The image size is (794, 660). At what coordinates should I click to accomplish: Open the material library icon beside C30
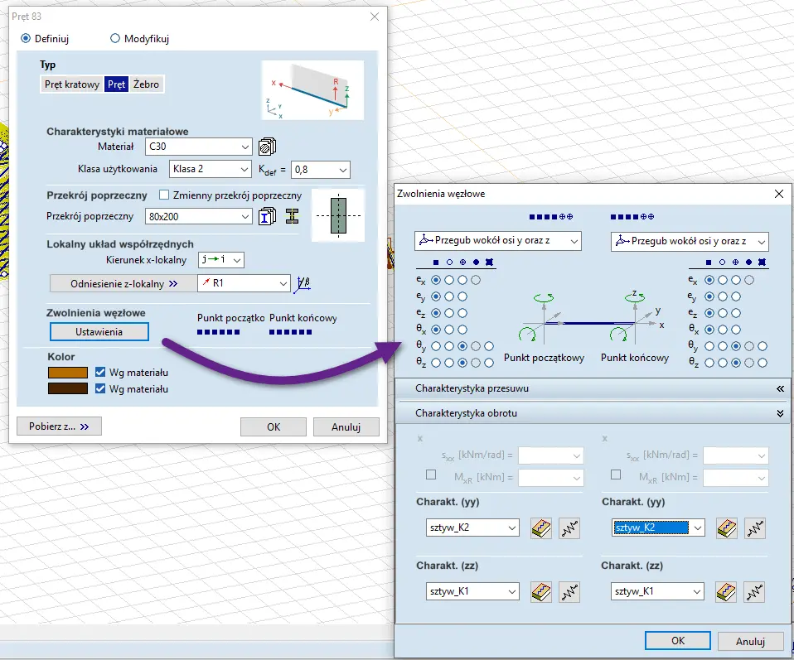pyautogui.click(x=267, y=147)
